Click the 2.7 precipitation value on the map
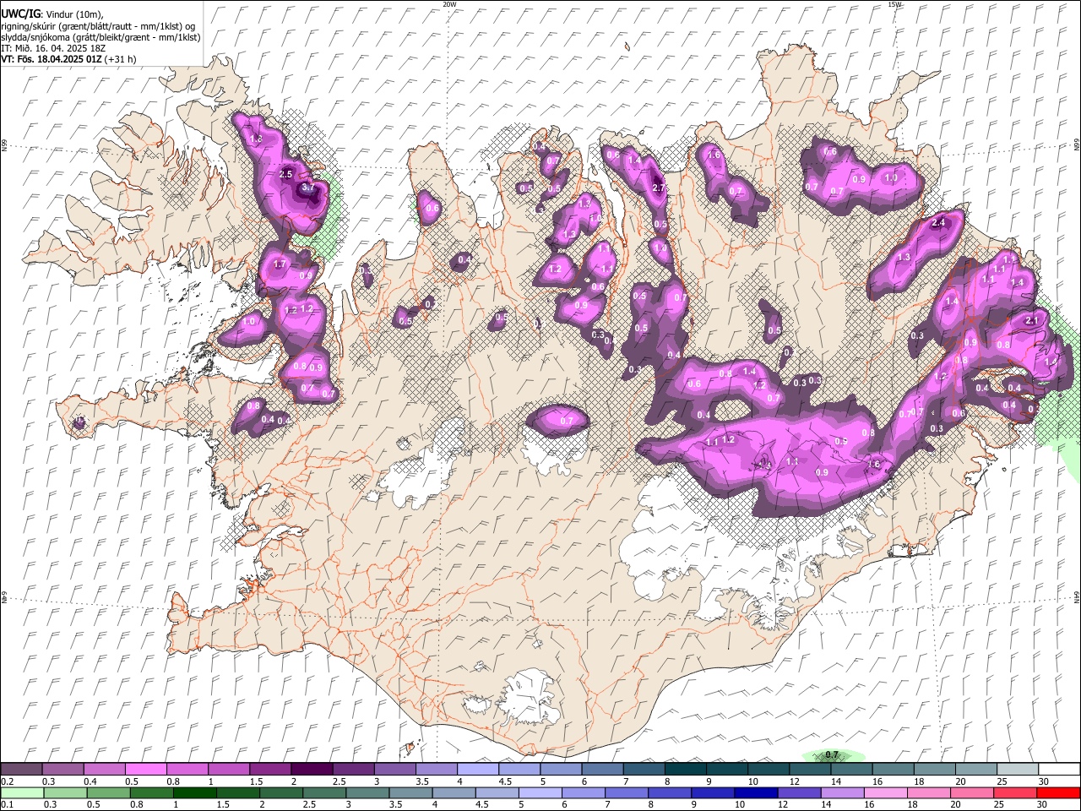 (x=660, y=188)
